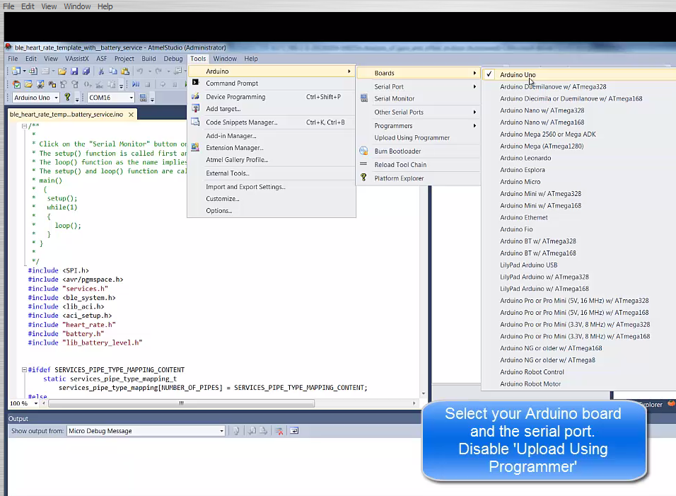Click the editor scroll right arrow
Screen dimensions: 676x496
[414, 403]
